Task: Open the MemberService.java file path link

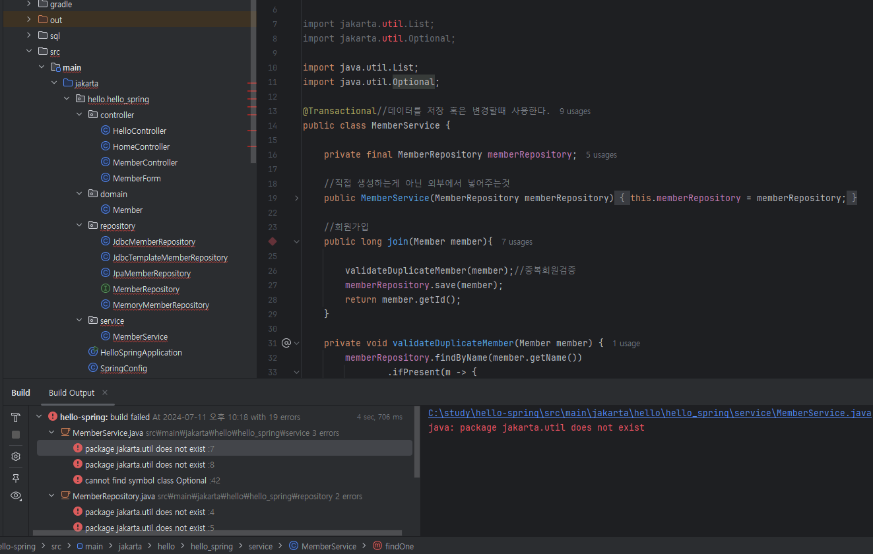Action: pos(649,413)
